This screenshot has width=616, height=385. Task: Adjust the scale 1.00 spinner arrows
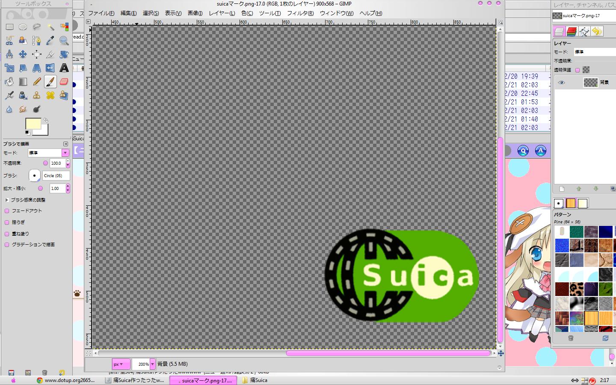[x=68, y=188]
